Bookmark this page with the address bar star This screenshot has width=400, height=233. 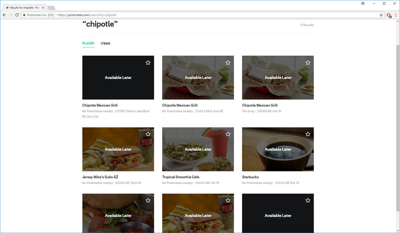click(x=381, y=15)
